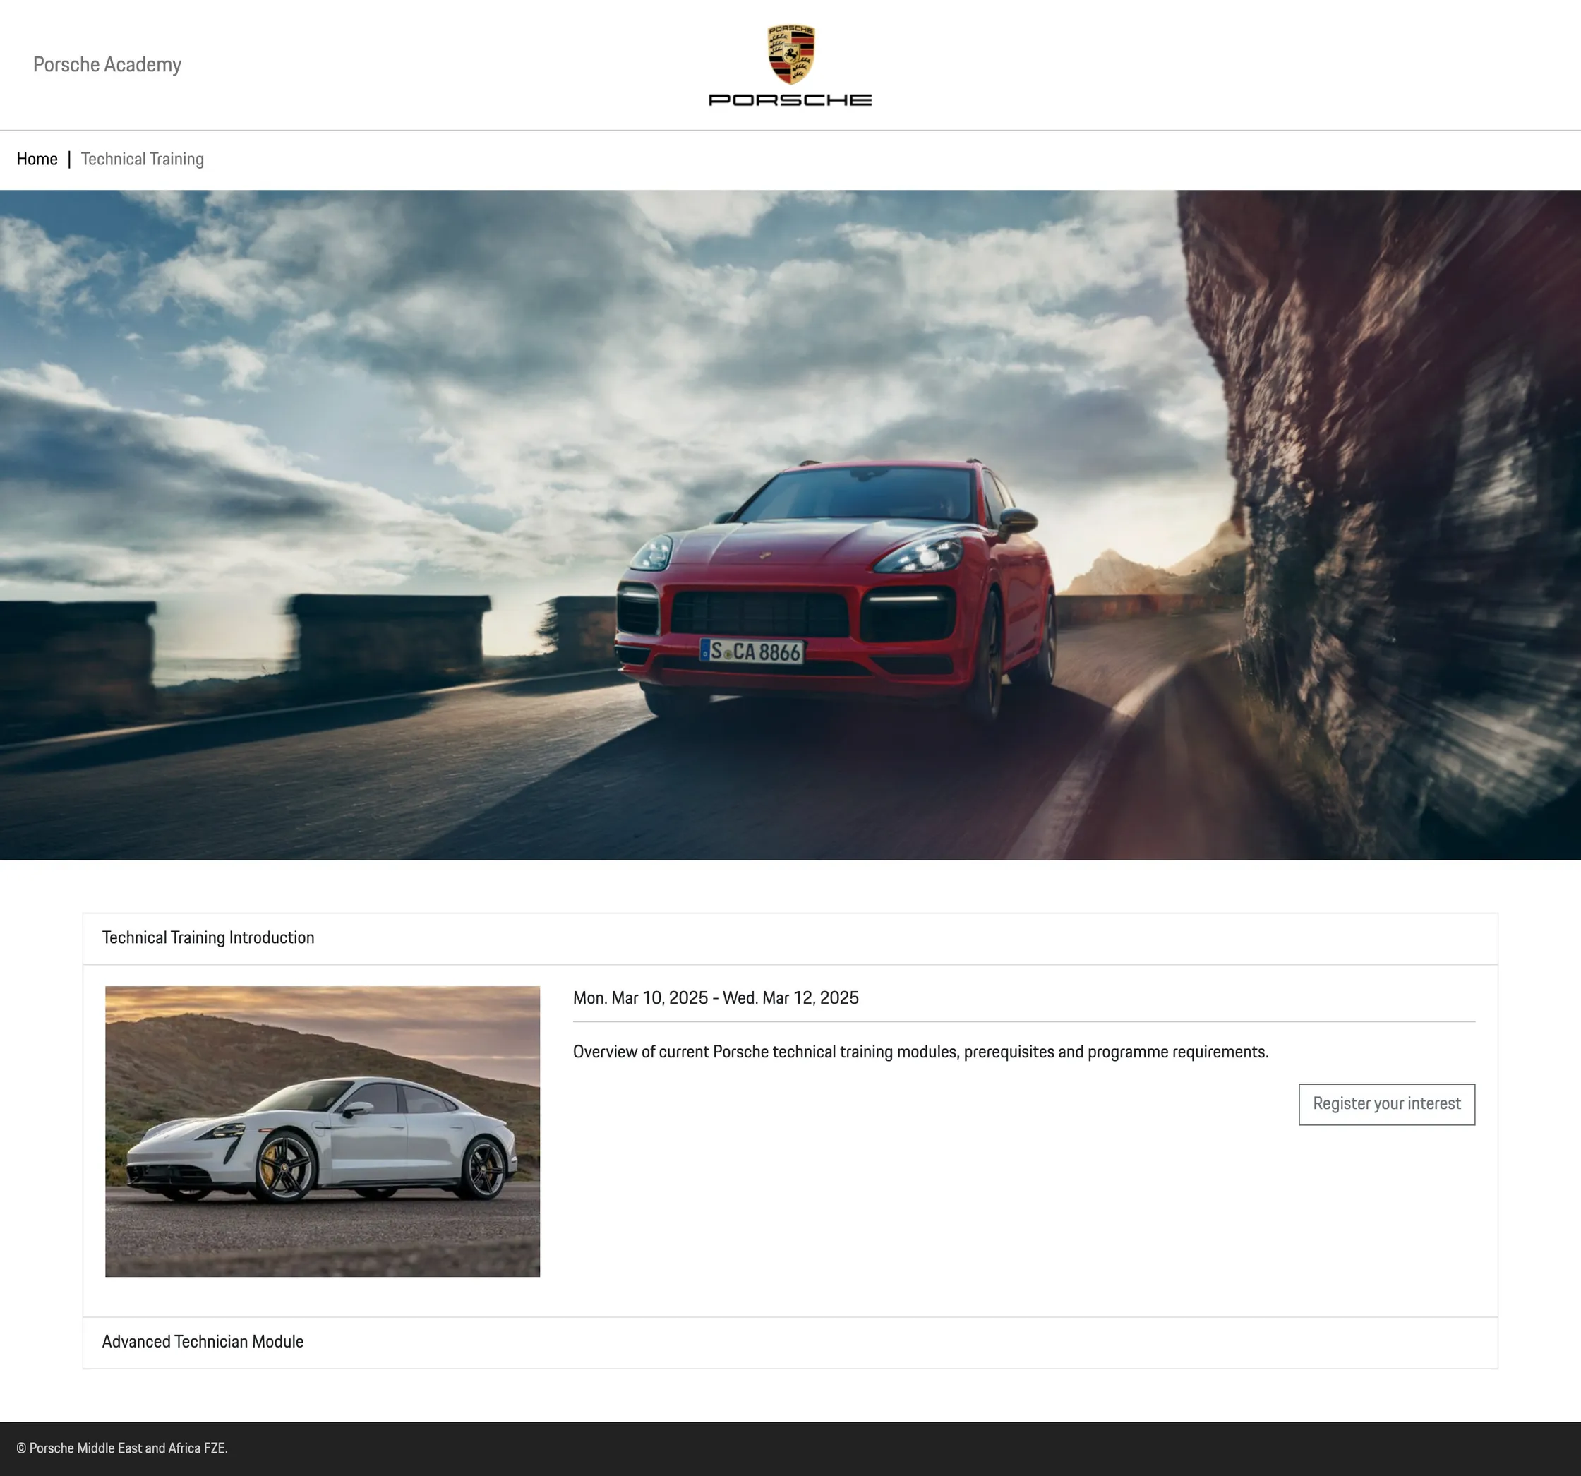Viewport: 1581px width, 1476px height.
Task: Select Technical Training breadcrumb item
Action: click(143, 159)
